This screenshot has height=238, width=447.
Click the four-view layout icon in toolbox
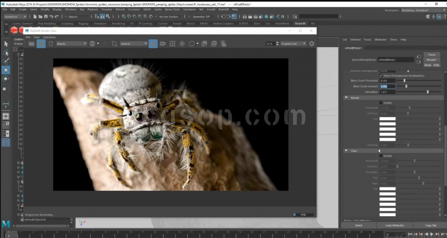(x=6, y=125)
